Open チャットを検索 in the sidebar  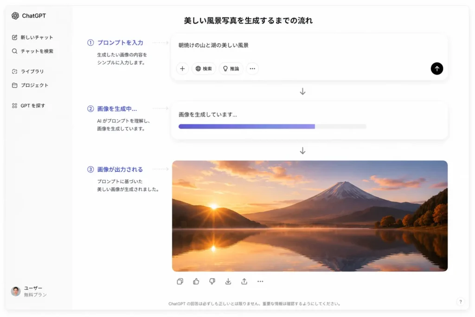pyautogui.click(x=32, y=51)
